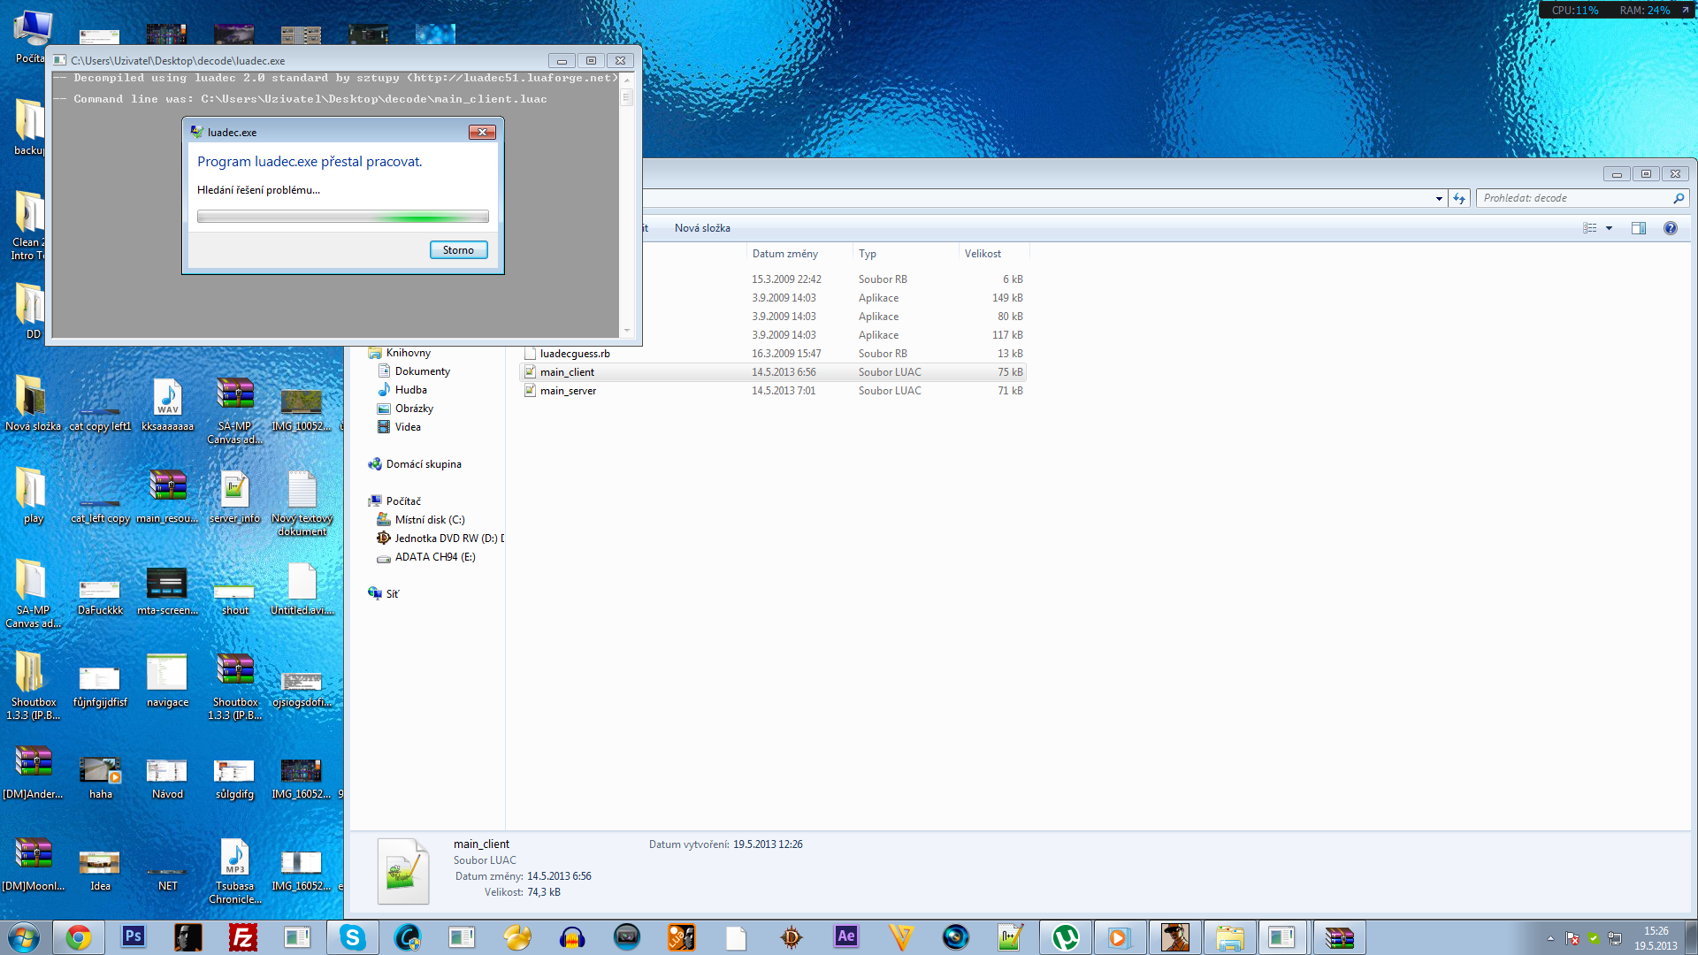This screenshot has height=955, width=1698.
Task: Click the Prohledat: decode search field
Action: (1574, 198)
